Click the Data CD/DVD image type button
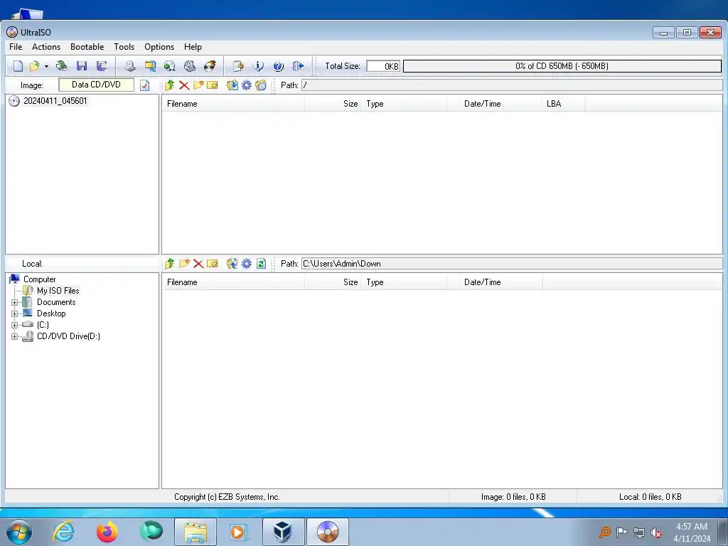Screen dimensions: 728x546 click(96, 85)
